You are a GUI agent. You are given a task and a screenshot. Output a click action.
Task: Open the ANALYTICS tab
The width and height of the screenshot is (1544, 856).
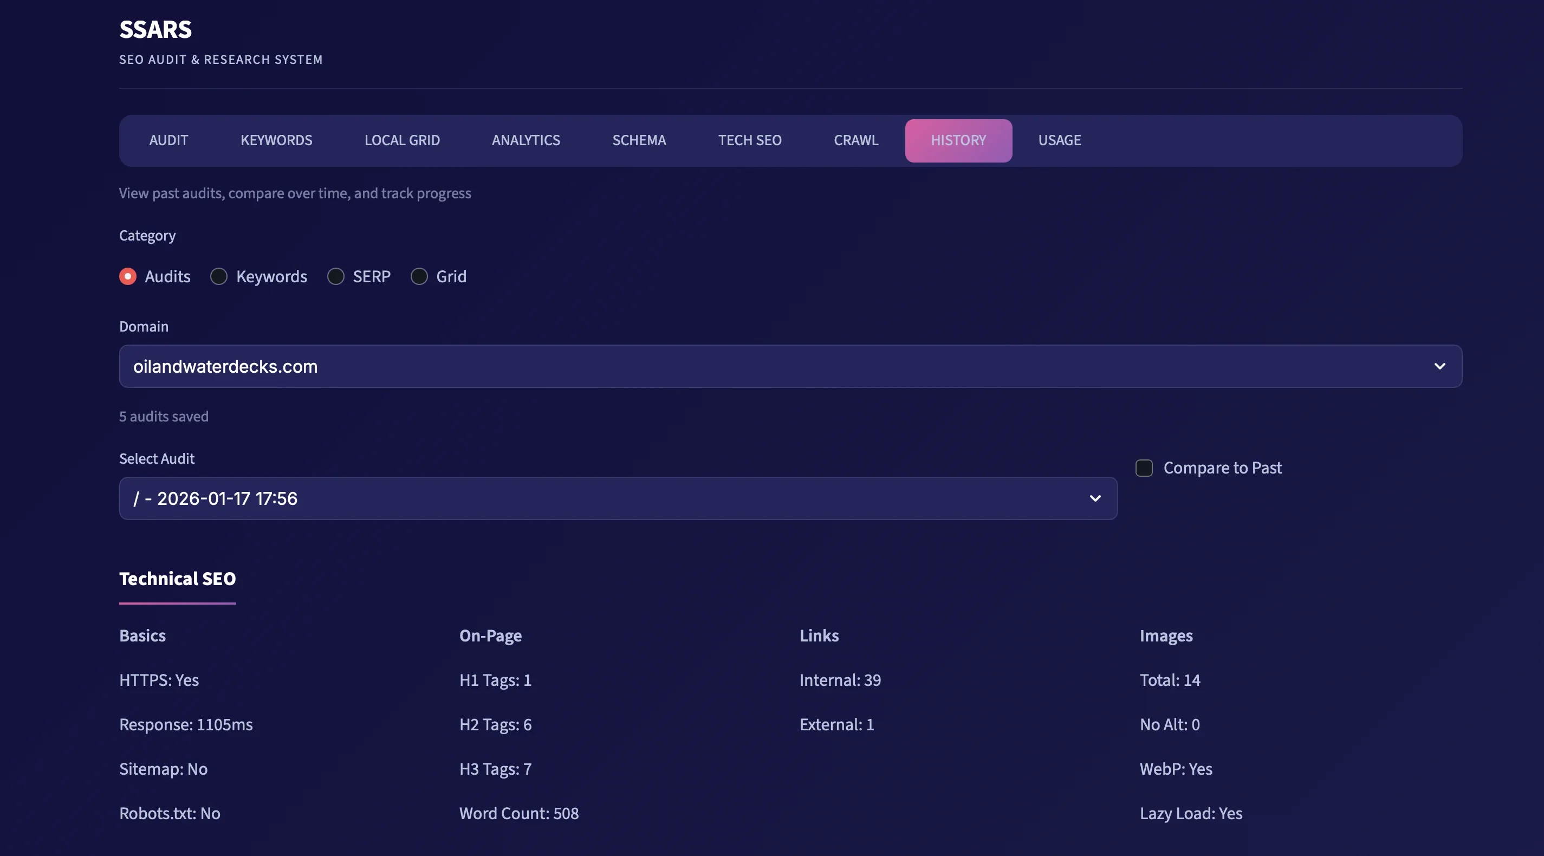526,140
